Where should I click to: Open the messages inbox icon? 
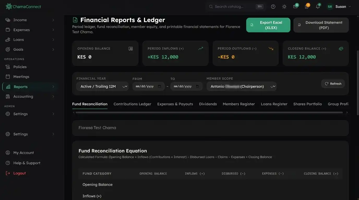(x=295, y=7)
